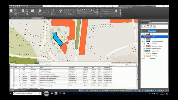Collapse the POI layer group

pos(142,34)
